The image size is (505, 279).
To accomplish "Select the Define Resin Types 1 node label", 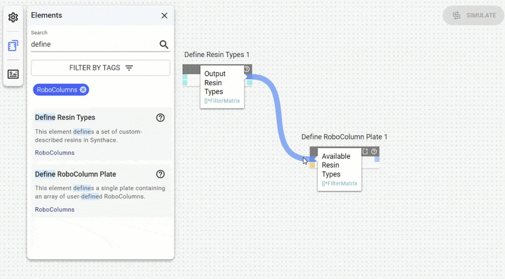I will point(217,54).
